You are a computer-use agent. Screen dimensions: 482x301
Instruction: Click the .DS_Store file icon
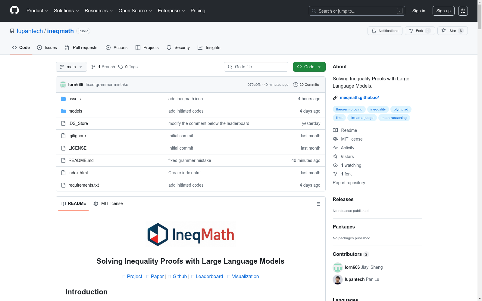click(x=63, y=123)
